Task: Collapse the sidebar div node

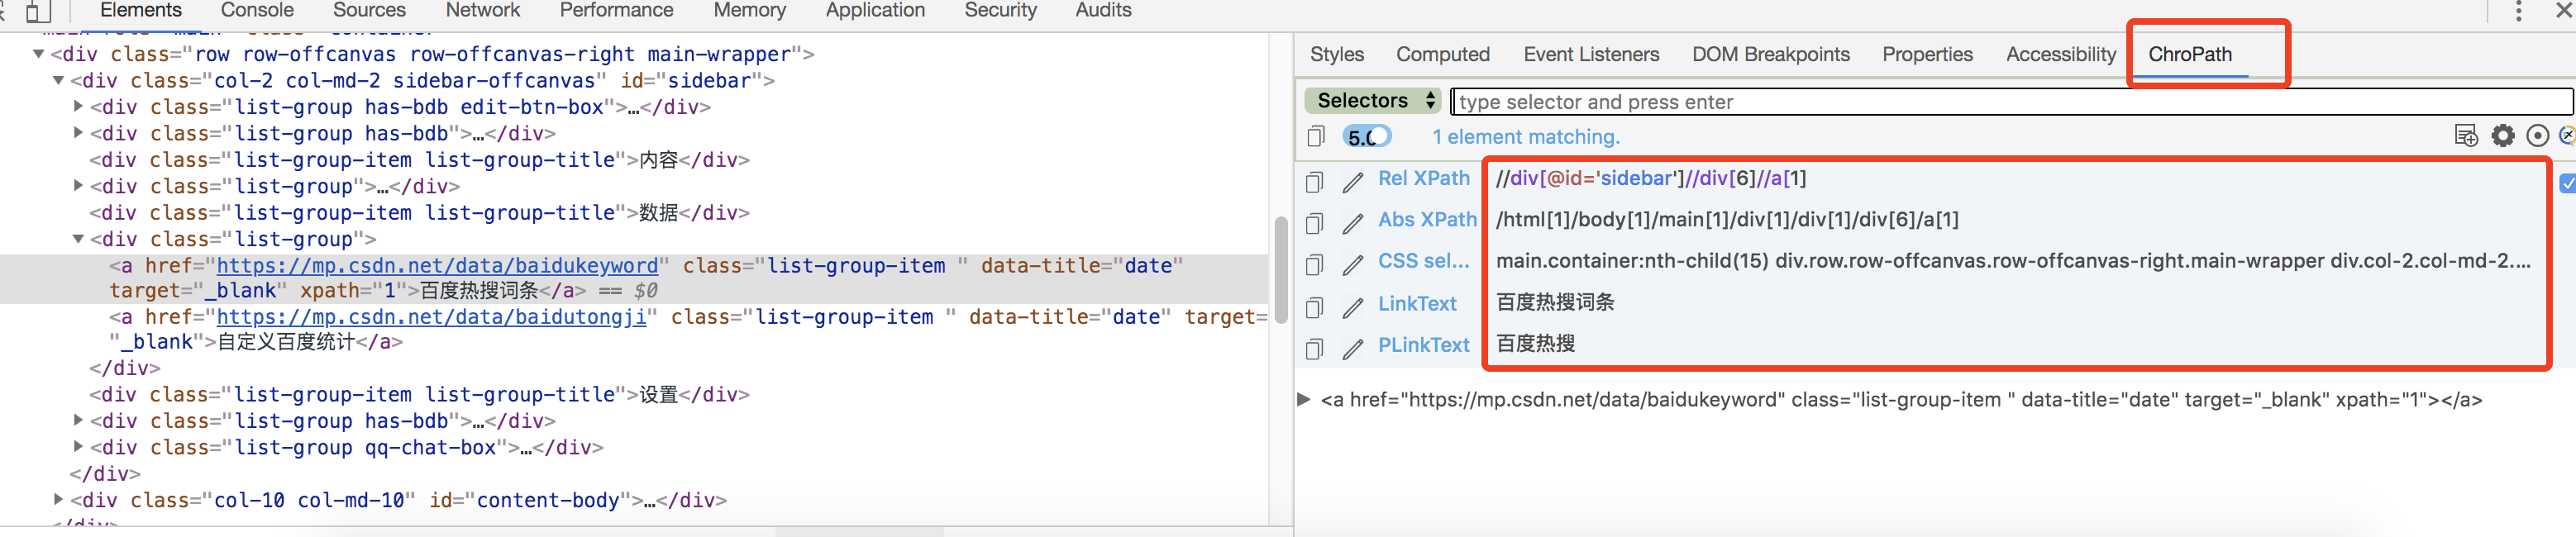Action: [x=58, y=80]
